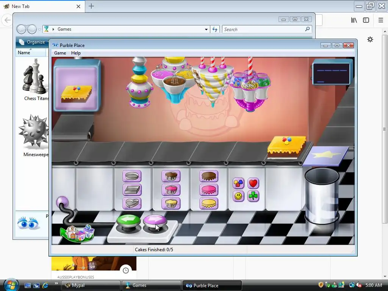The image size is (388, 291).
Task: Click the 5:00 AM taskbar clock
Action: click(374, 285)
